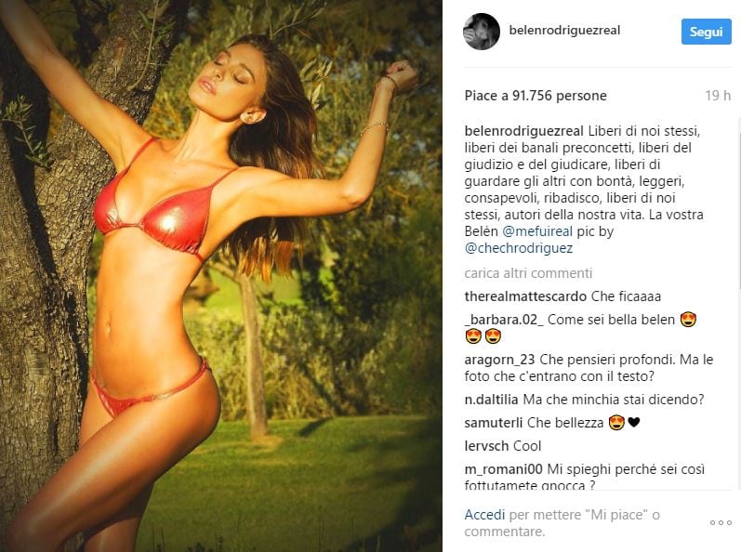This screenshot has width=741, height=552.
Task: Click 'Piace a 91.756 persone' likes count
Action: click(536, 96)
